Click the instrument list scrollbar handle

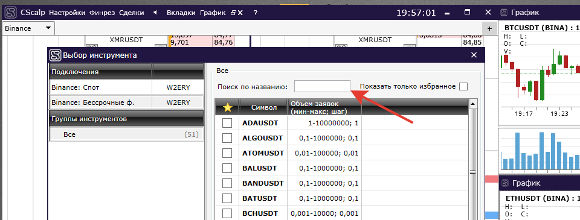pyautogui.click(x=472, y=172)
